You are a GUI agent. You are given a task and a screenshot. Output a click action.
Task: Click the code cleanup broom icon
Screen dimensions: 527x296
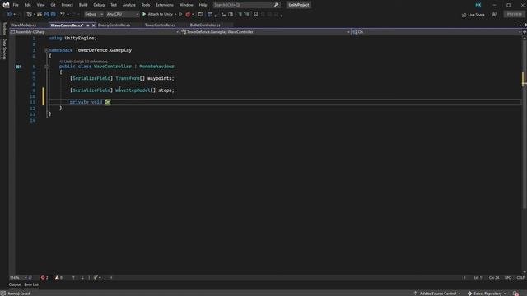click(x=96, y=278)
